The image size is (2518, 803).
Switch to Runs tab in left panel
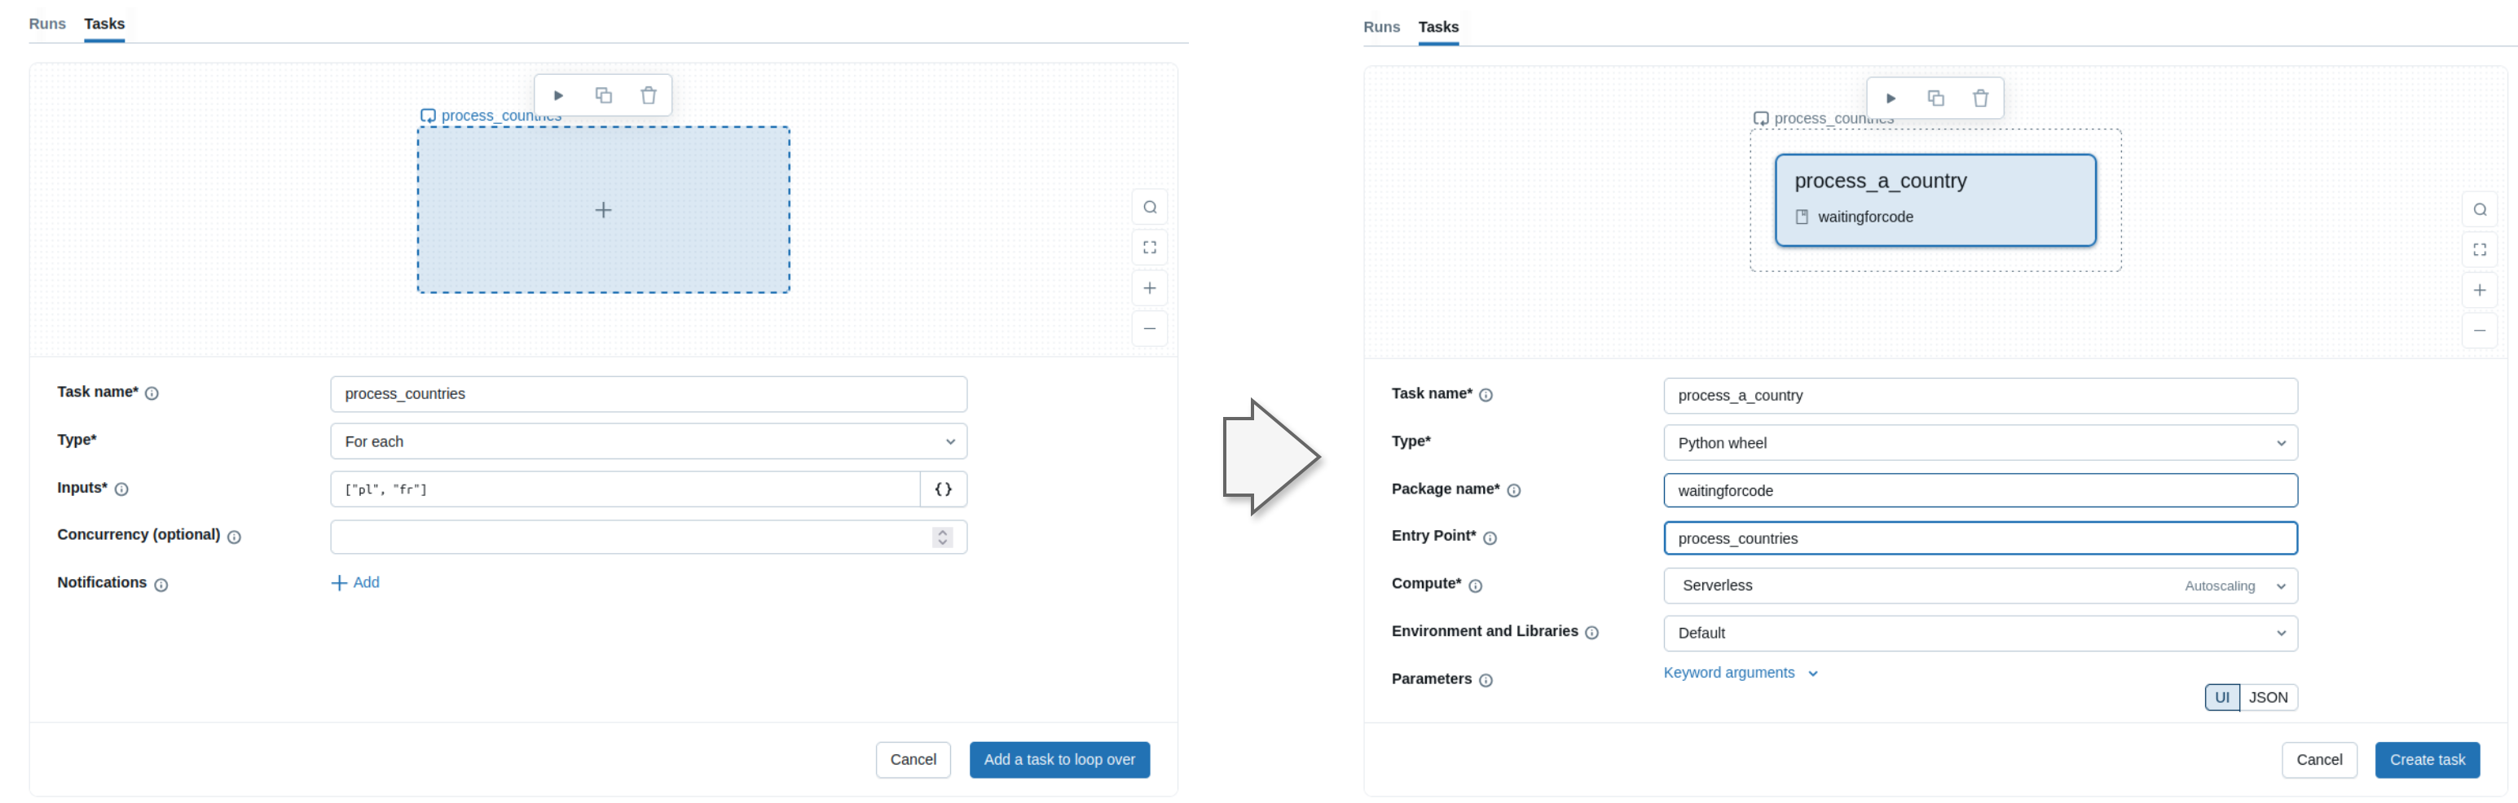tap(47, 24)
